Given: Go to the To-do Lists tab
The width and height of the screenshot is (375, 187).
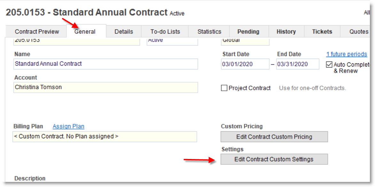Looking at the screenshot, I should tap(165, 32).
